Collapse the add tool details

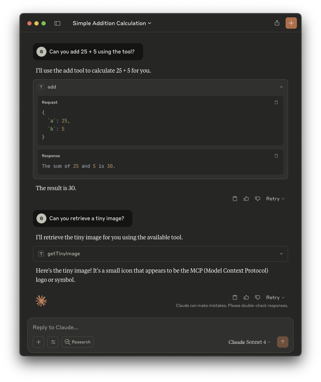(281, 87)
